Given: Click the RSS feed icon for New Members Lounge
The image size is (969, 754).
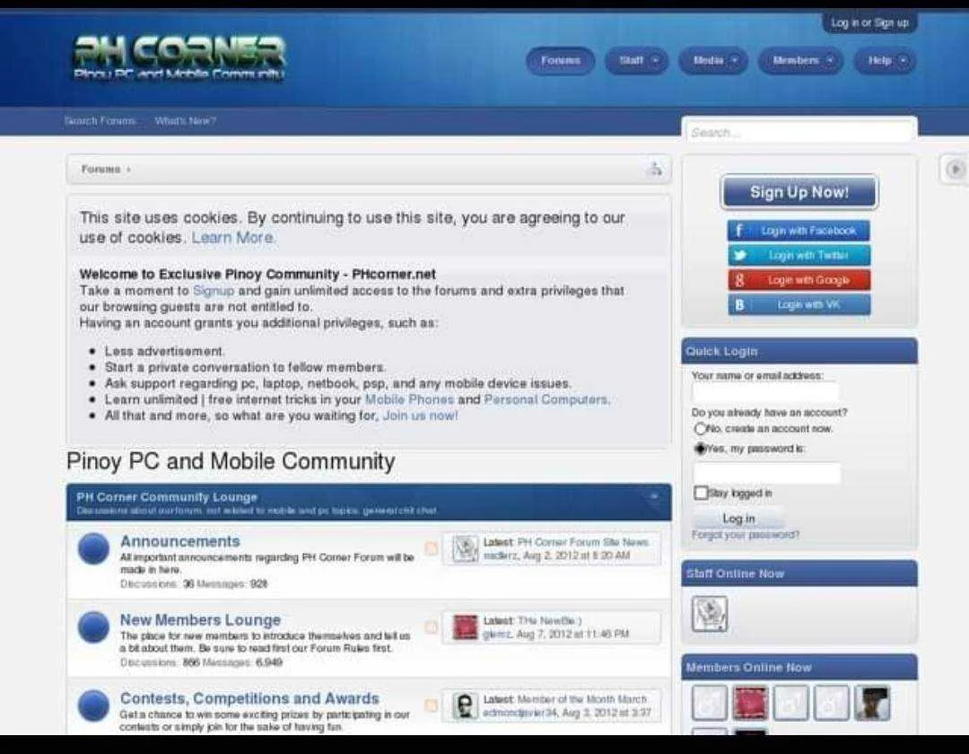Looking at the screenshot, I should [432, 627].
